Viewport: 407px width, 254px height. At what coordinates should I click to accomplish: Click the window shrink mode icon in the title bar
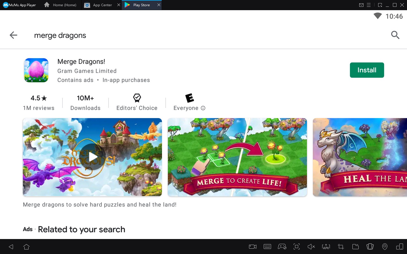[380, 5]
